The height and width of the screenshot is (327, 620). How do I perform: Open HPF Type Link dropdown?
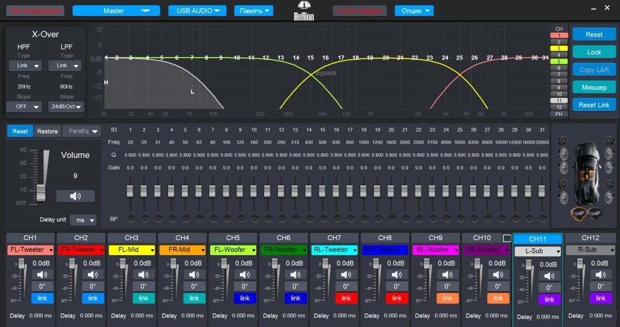point(25,66)
